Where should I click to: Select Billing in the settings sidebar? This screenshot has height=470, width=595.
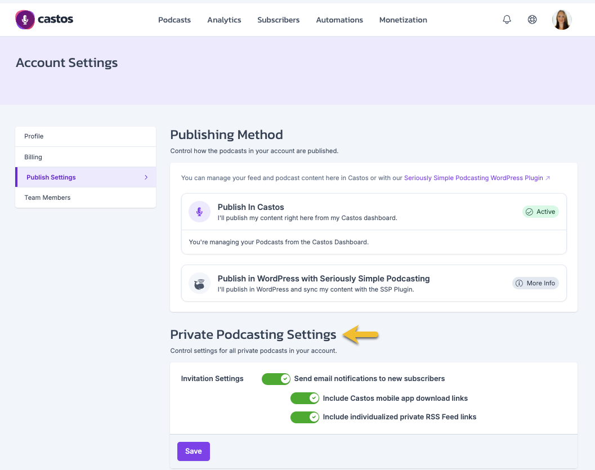tap(86, 156)
